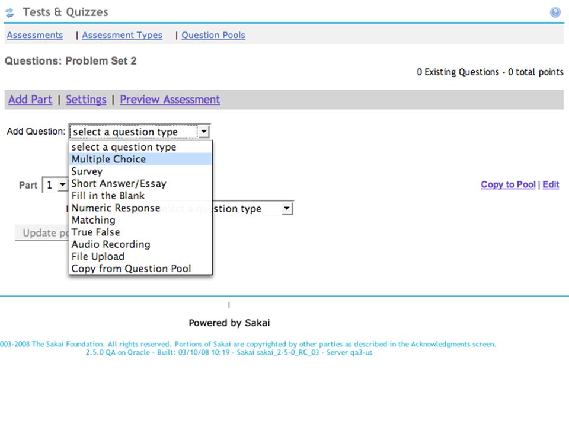Click the Sakai Foundation copyright line
This screenshot has height=427, width=569.
(248, 344)
